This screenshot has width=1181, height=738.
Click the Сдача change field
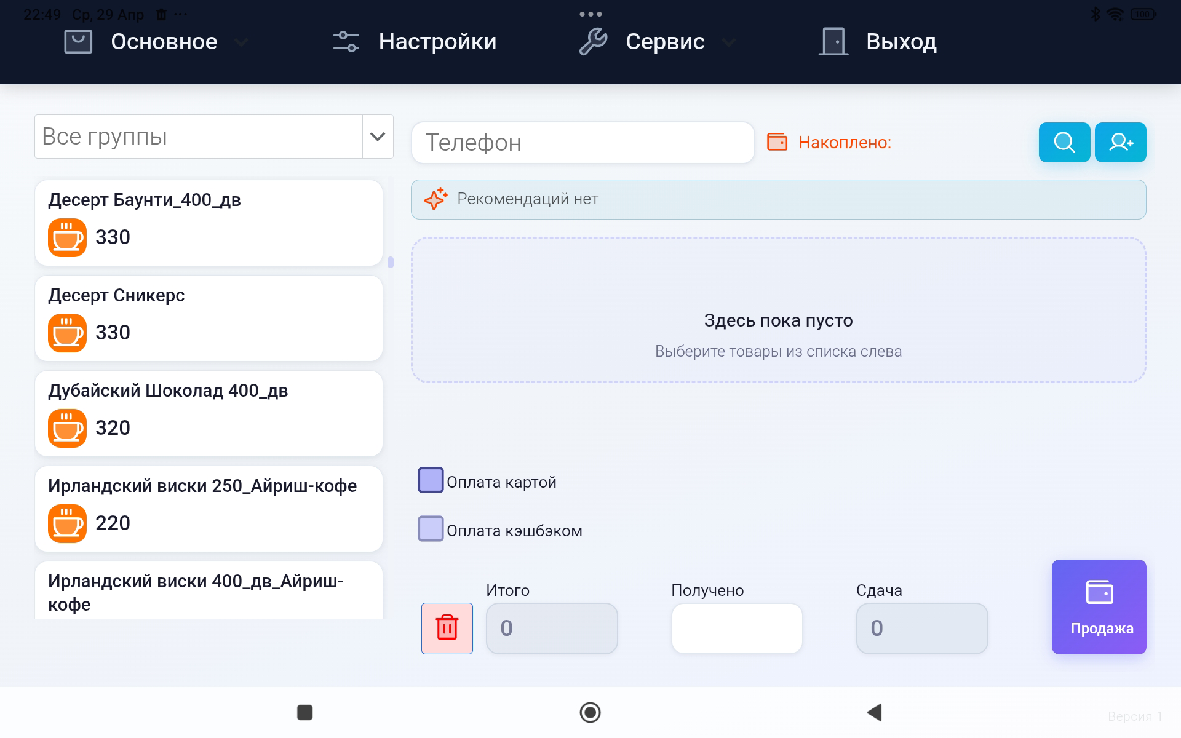pyautogui.click(x=922, y=628)
